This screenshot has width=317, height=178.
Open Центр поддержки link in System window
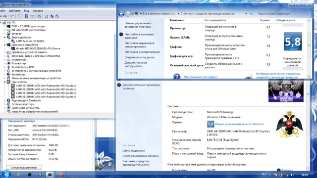point(134,150)
